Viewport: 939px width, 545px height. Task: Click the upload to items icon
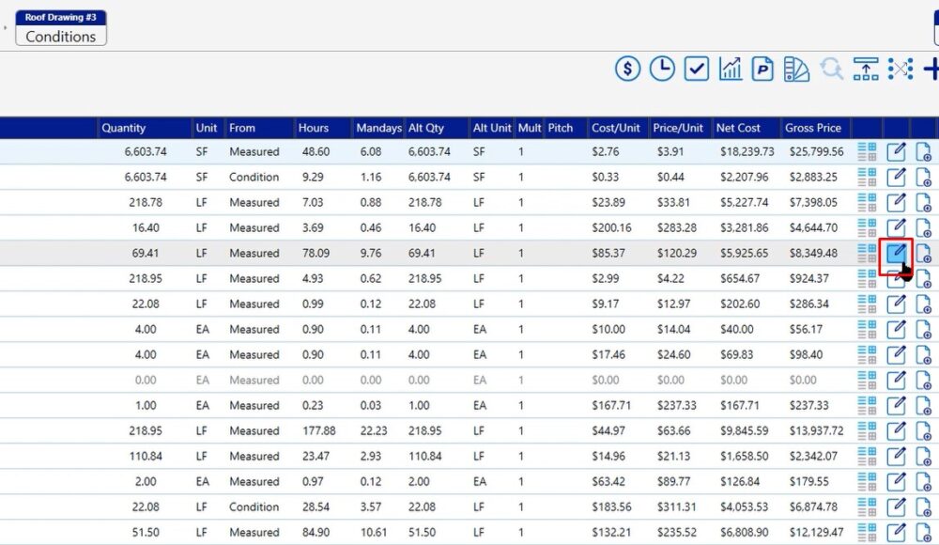866,69
